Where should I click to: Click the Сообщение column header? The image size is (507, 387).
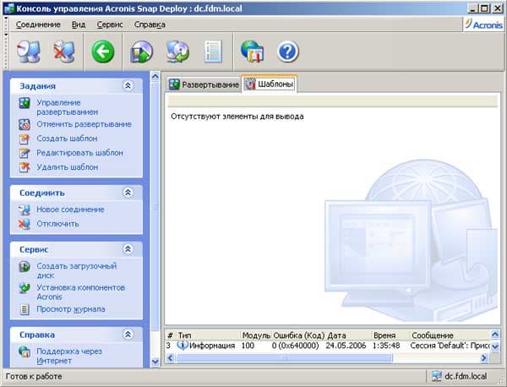(450, 335)
